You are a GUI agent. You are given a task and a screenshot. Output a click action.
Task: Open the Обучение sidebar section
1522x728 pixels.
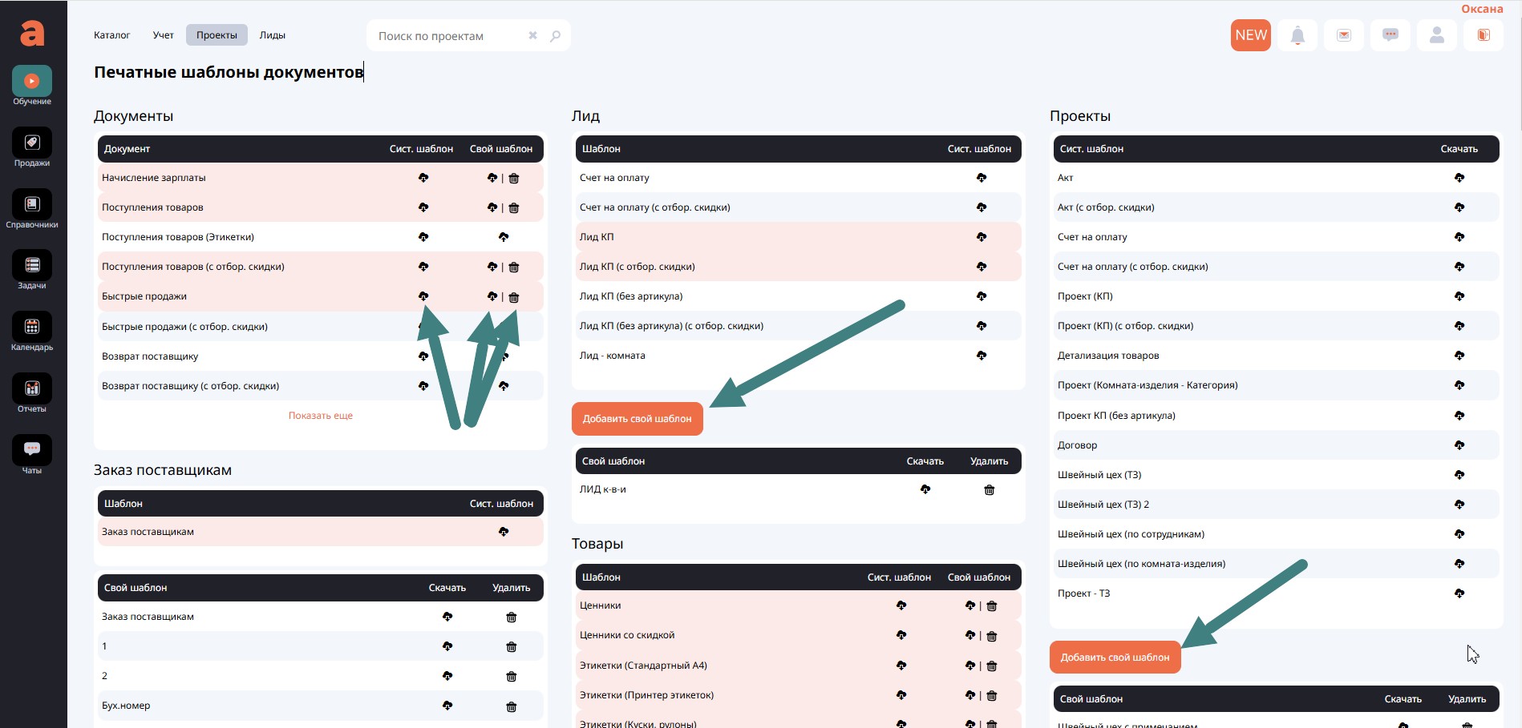click(32, 82)
